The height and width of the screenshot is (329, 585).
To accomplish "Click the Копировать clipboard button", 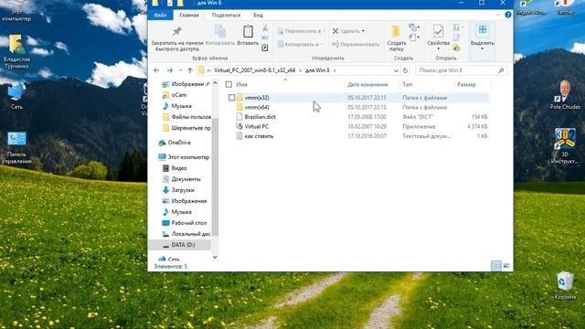I will tap(220, 36).
